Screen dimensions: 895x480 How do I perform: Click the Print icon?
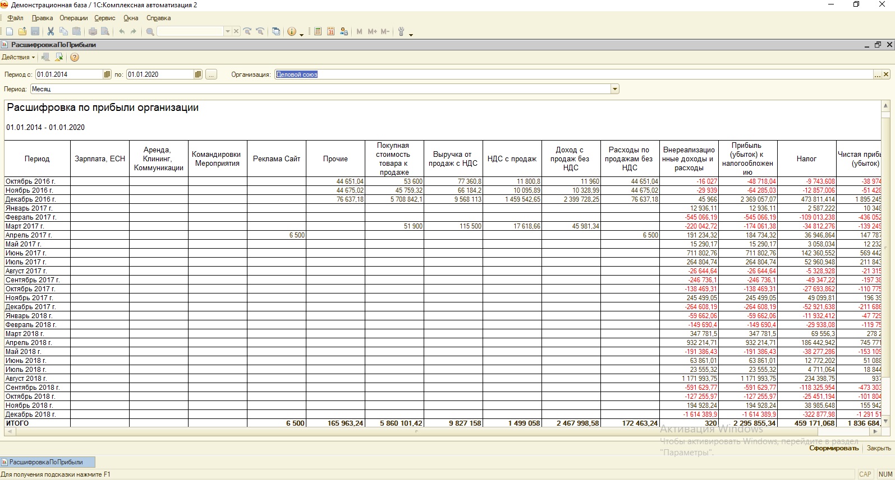tap(93, 31)
